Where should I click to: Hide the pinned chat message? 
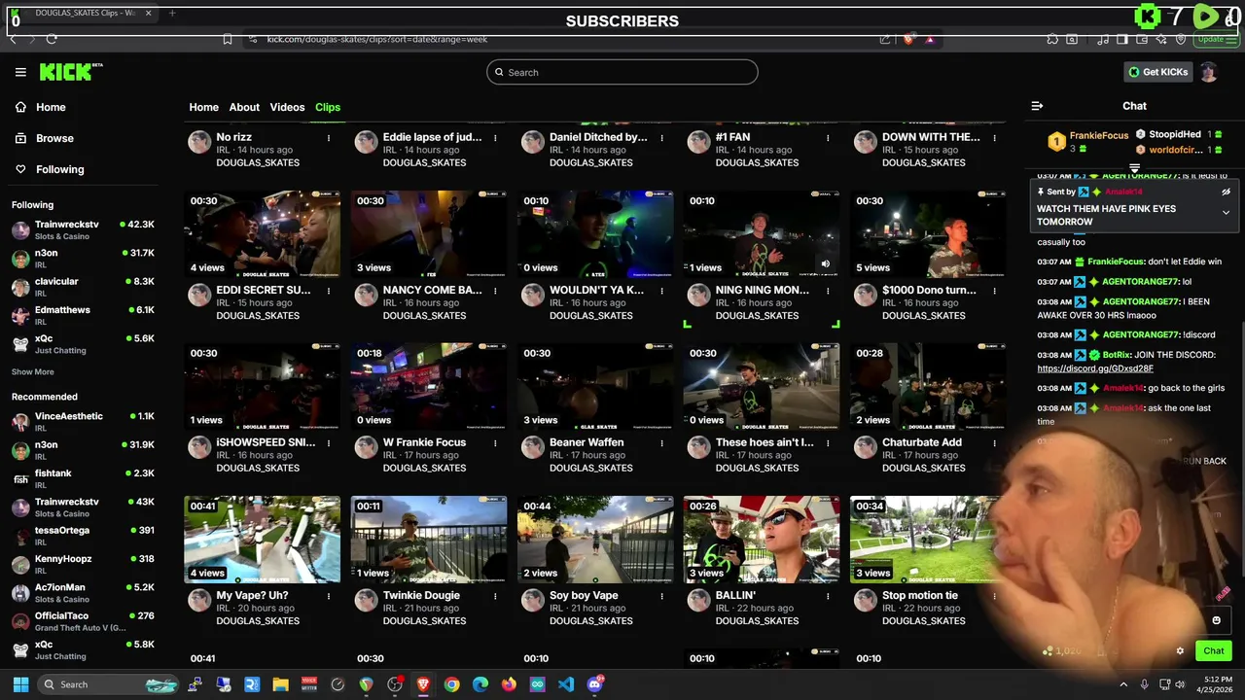(1226, 192)
